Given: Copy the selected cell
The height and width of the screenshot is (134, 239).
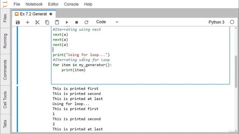Looking at the screenshot, I should pos(47,22).
